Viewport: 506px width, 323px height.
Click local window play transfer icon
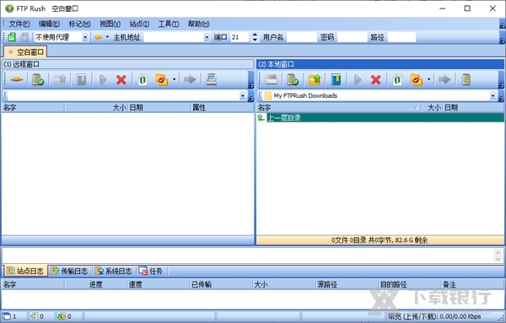coord(358,79)
